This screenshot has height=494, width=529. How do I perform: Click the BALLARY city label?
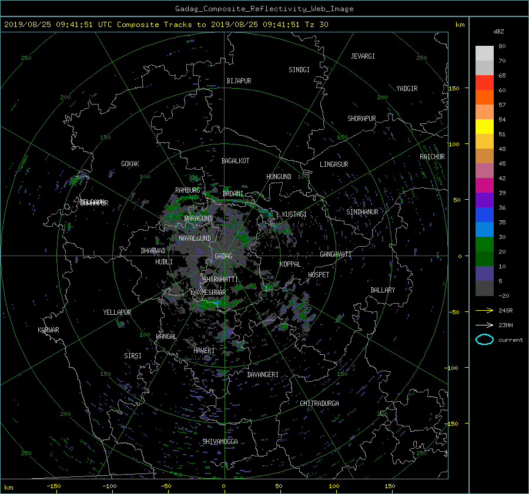coord(383,290)
